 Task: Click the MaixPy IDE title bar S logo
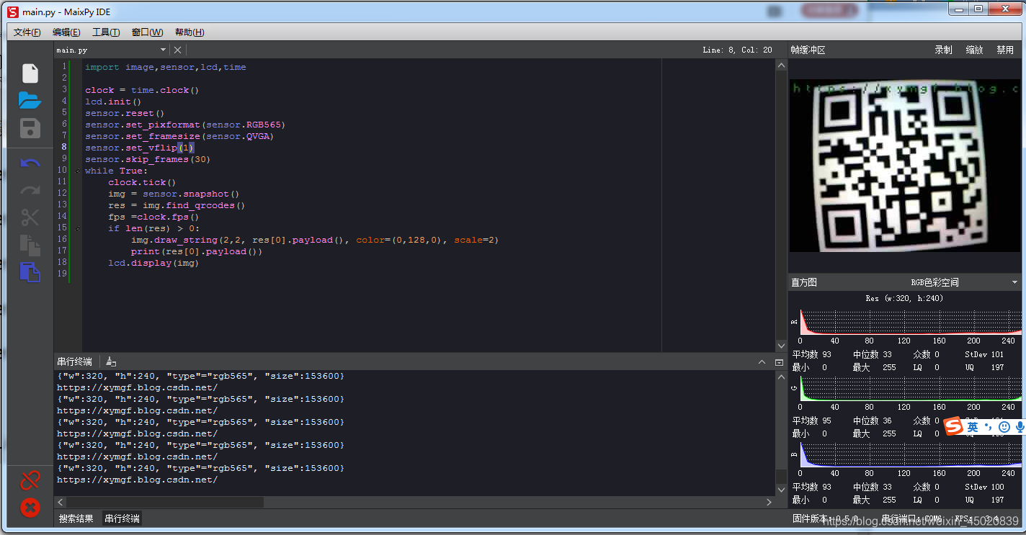[12, 12]
